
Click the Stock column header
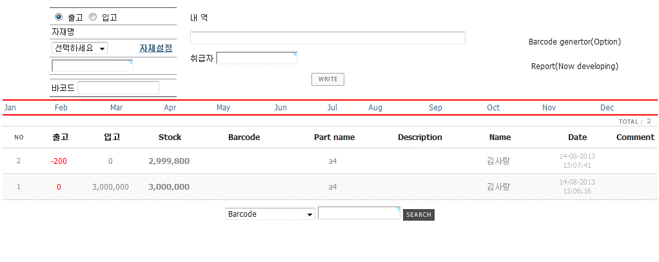[x=170, y=137]
